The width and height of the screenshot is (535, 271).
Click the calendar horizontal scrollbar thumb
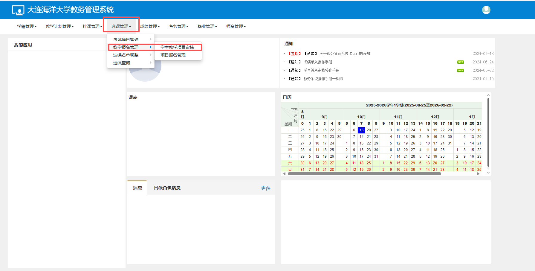[364, 173]
